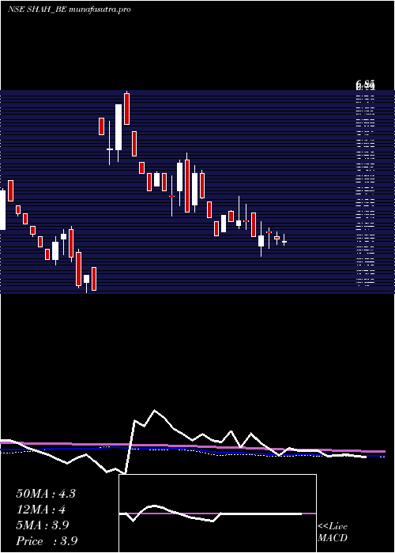The image size is (395, 553).
Task: Click the first red candle after the gap up
Action: pyautogui.click(x=102, y=126)
